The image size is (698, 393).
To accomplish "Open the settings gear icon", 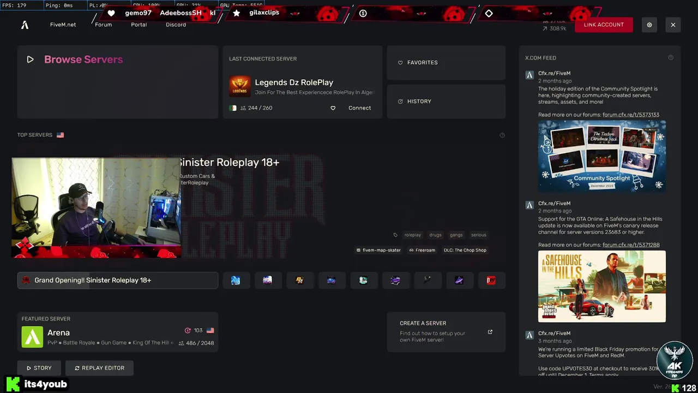I will tap(649, 25).
